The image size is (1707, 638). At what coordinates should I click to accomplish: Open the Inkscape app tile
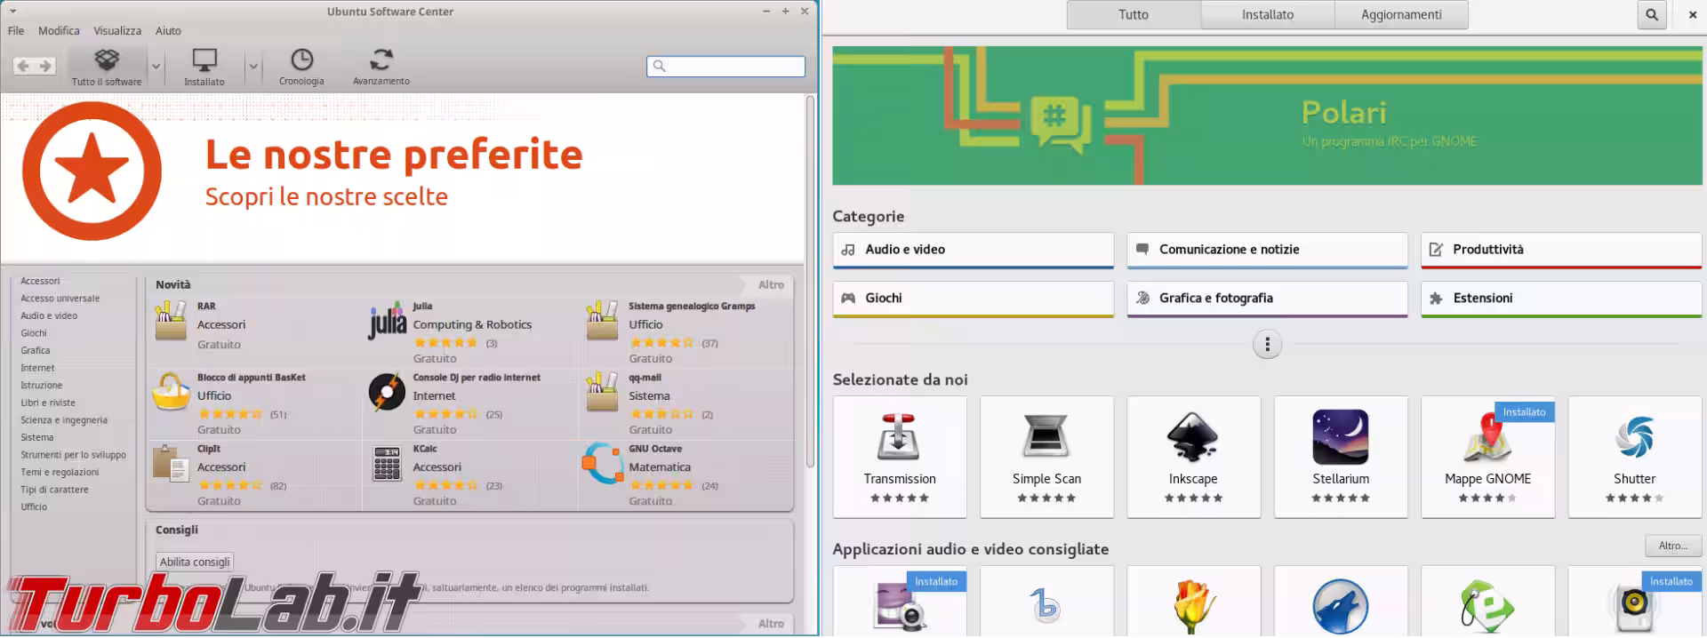(x=1193, y=457)
